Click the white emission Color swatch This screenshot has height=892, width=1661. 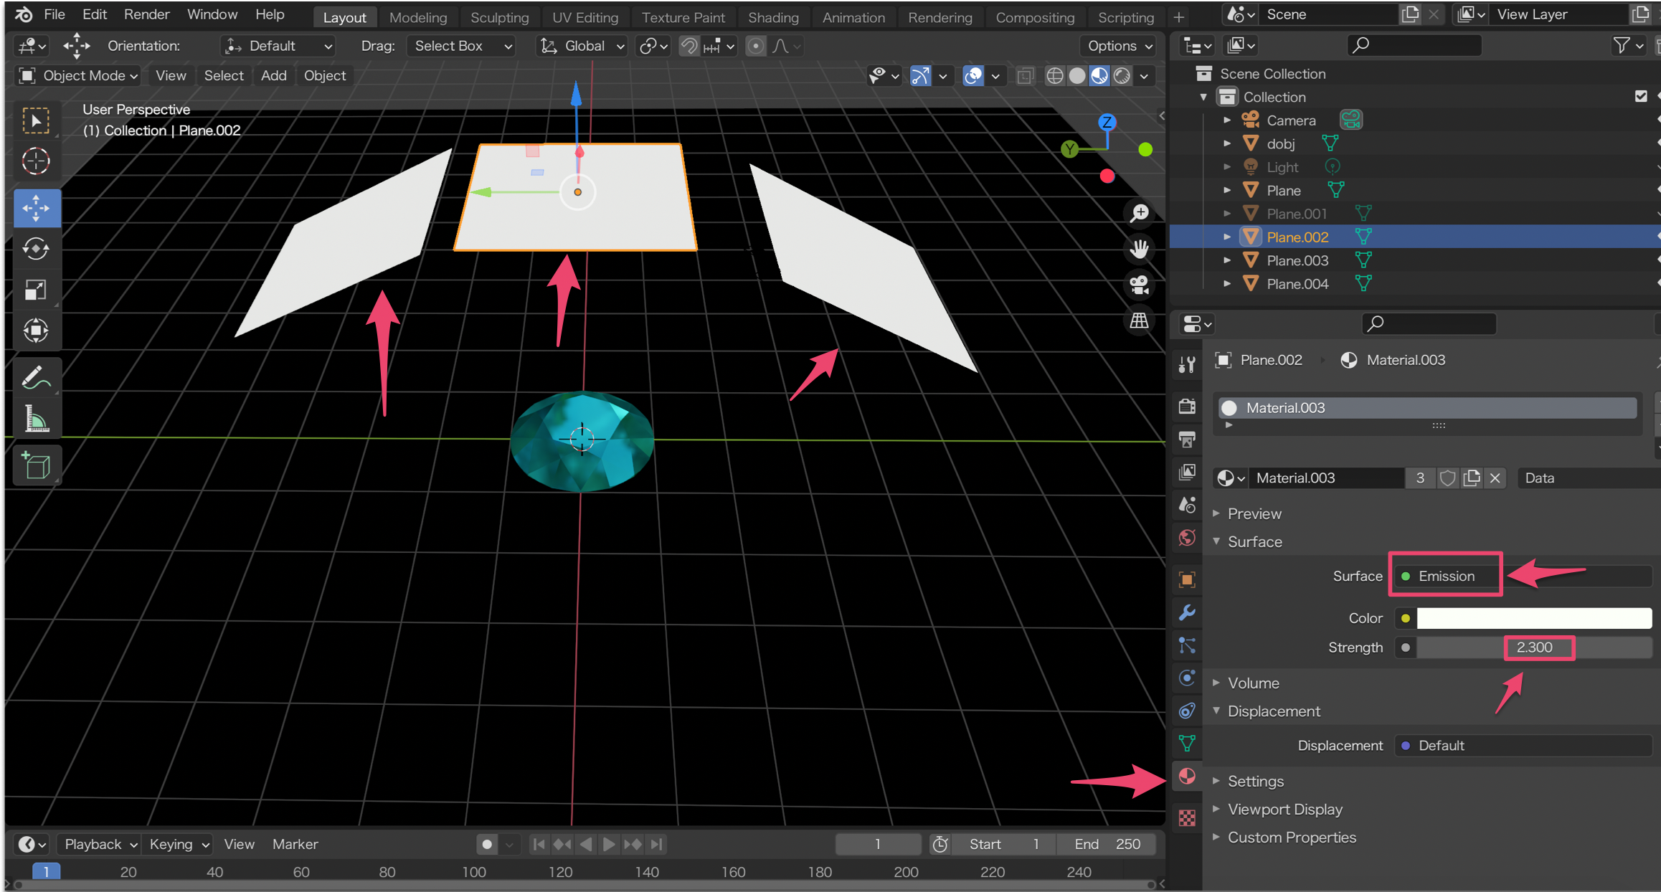pos(1533,618)
